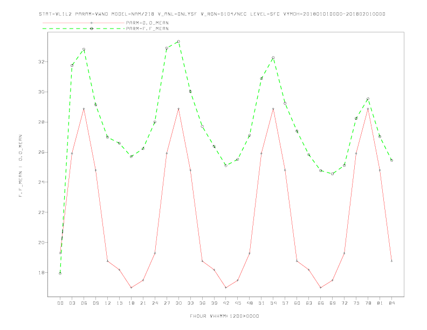Click the x-axis tick label 06
This screenshot has width=427, height=330.
coord(84,303)
